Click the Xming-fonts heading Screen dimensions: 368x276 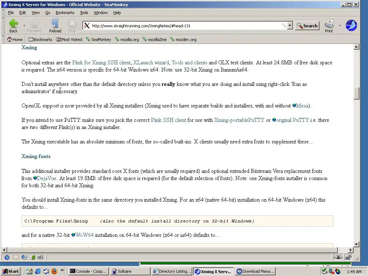(36, 156)
